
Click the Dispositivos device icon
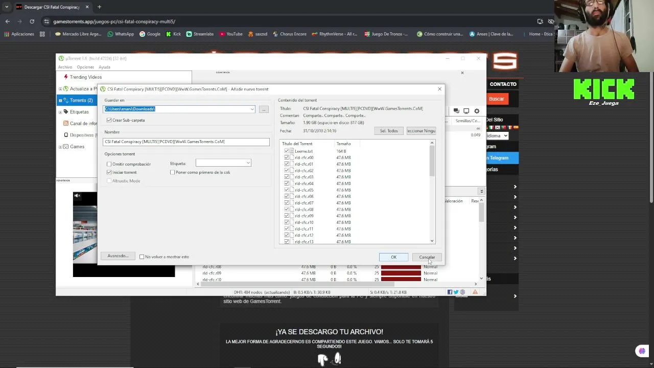(x=66, y=135)
